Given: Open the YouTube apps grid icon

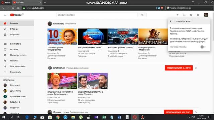Looking at the screenshot, I should tap(184, 15).
